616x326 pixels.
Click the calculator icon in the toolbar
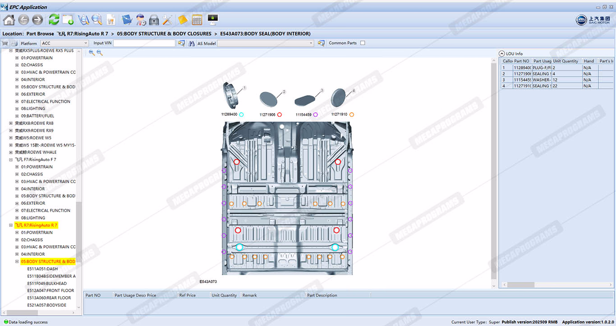[197, 20]
